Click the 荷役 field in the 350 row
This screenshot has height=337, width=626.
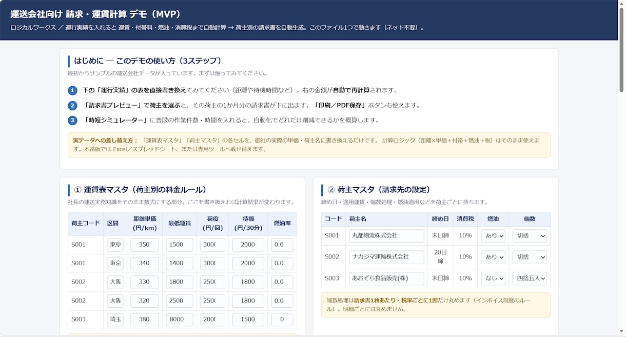[213, 245]
